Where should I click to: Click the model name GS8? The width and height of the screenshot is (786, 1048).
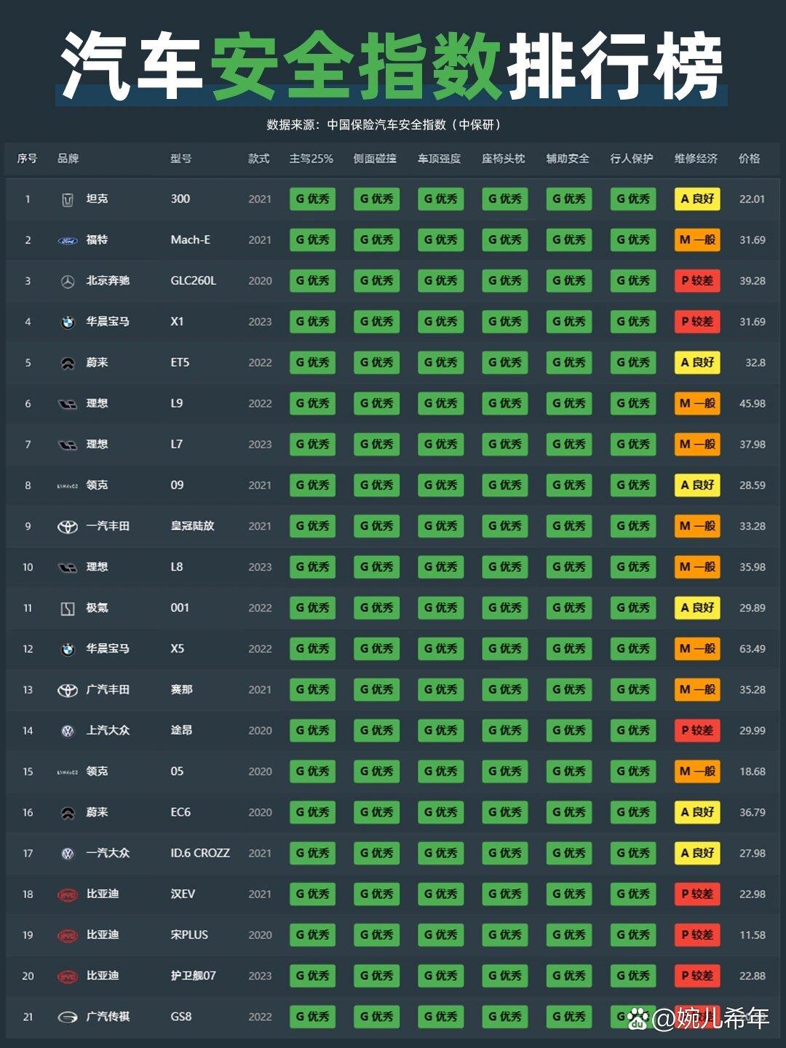click(181, 1017)
